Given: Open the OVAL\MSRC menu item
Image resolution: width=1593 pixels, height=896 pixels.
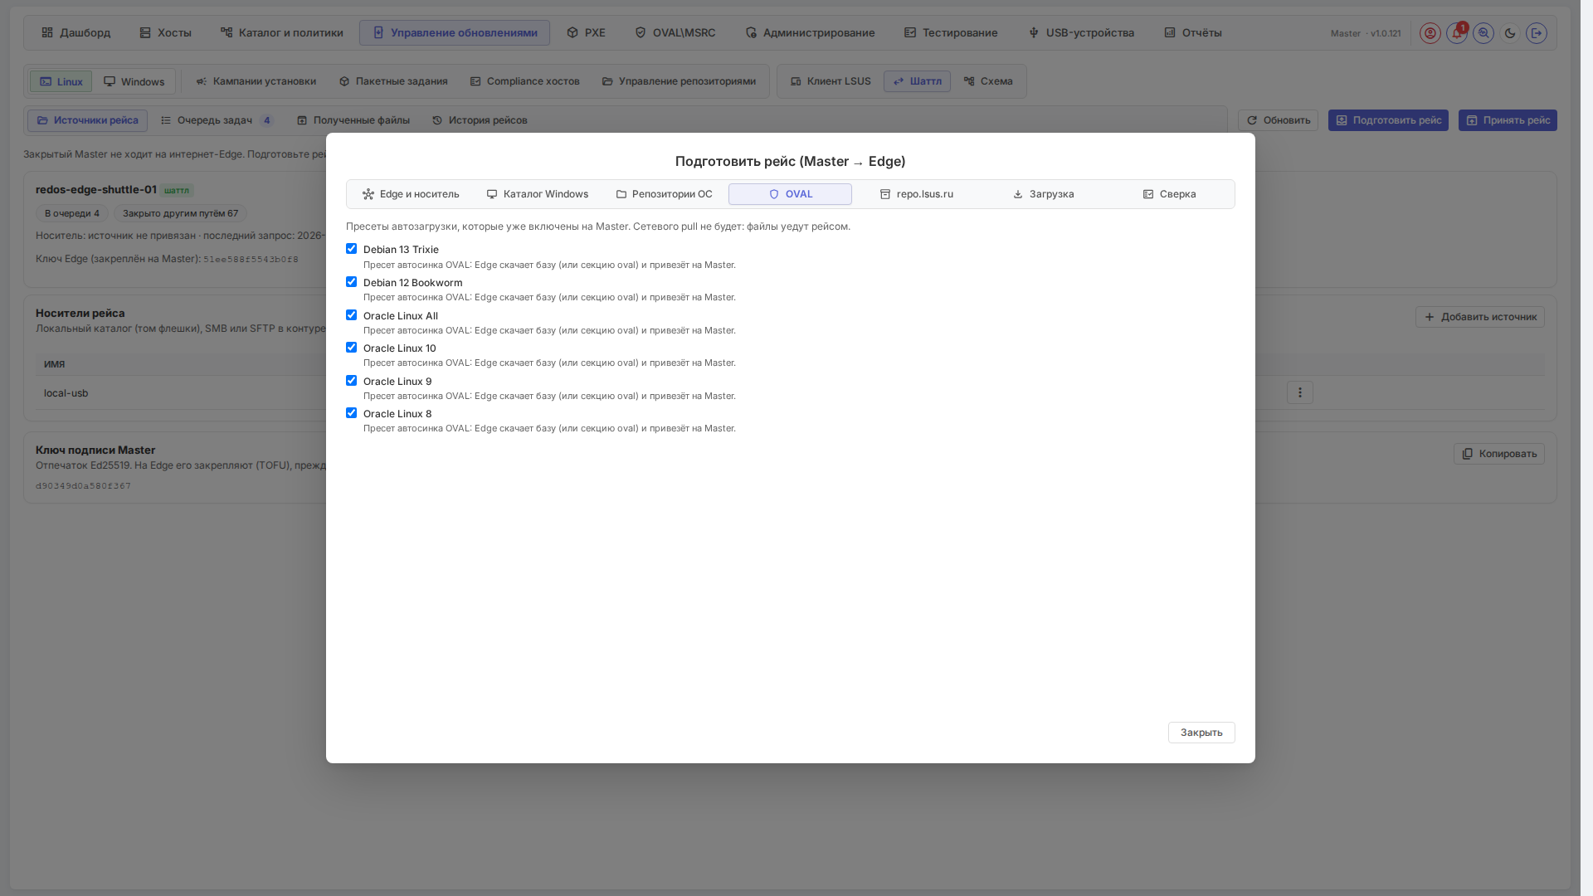Looking at the screenshot, I should 675,33.
